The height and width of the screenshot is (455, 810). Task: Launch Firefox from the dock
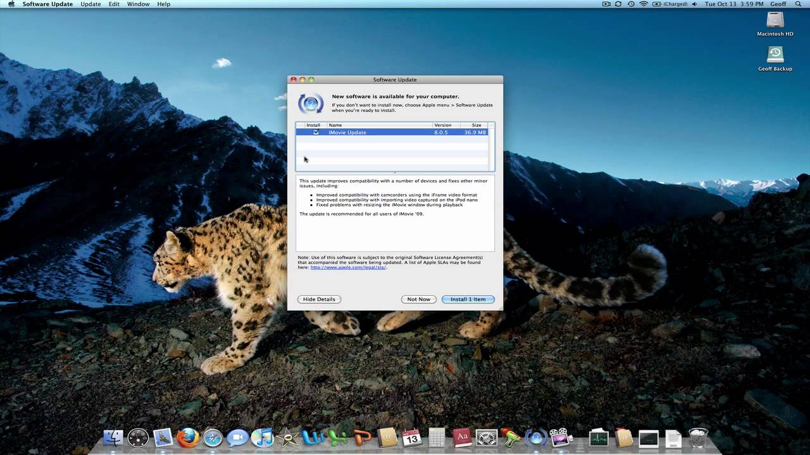click(x=188, y=437)
